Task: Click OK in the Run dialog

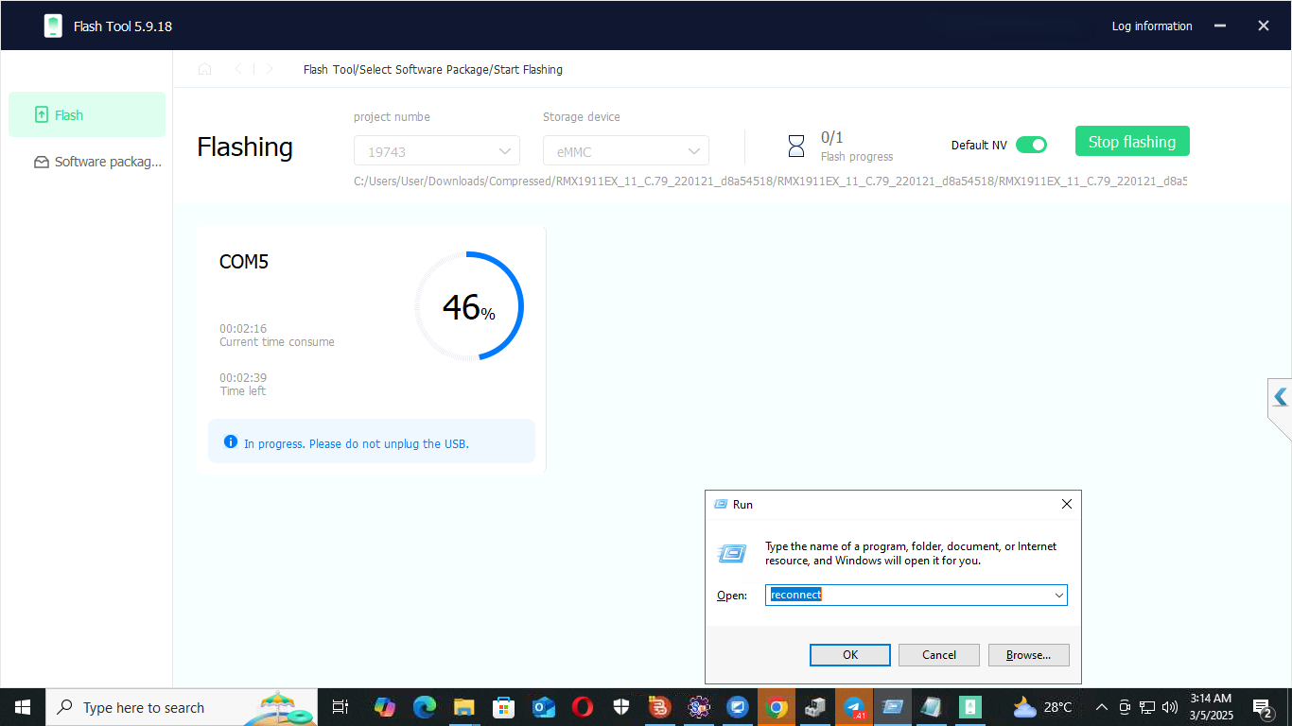Action: (849, 655)
